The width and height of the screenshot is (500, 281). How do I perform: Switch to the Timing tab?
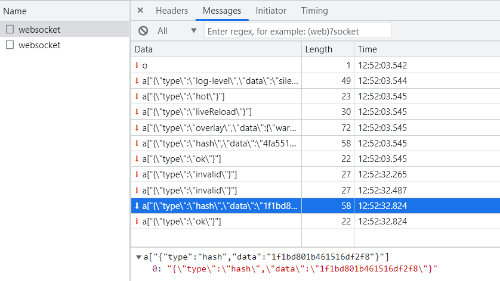[x=314, y=11]
